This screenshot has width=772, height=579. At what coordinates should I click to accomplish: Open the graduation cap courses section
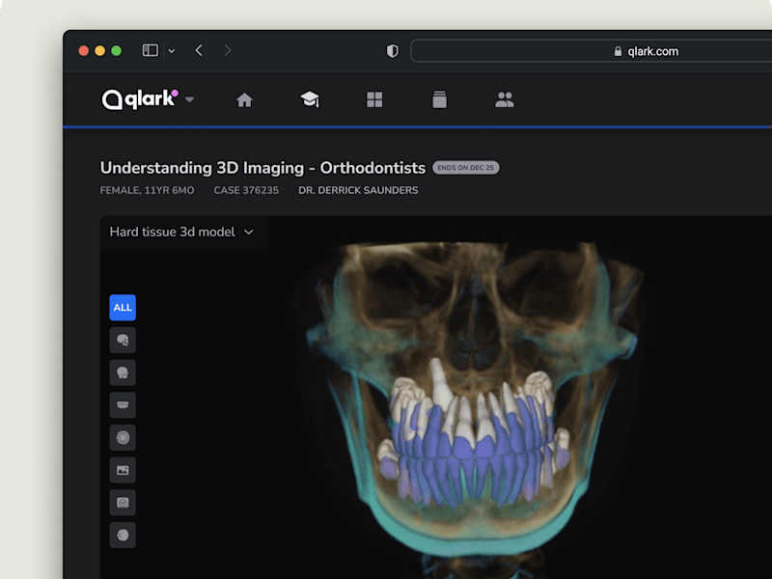click(x=310, y=99)
